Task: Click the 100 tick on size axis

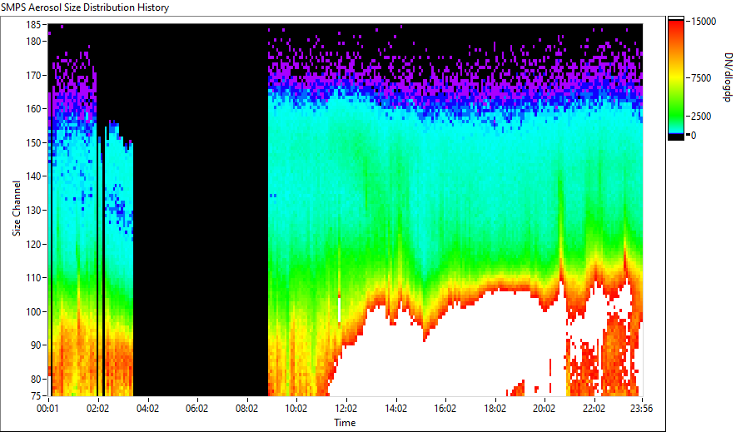Action: [x=32, y=311]
